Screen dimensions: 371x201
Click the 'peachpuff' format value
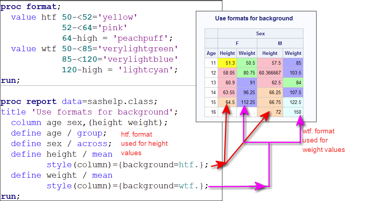141,39
